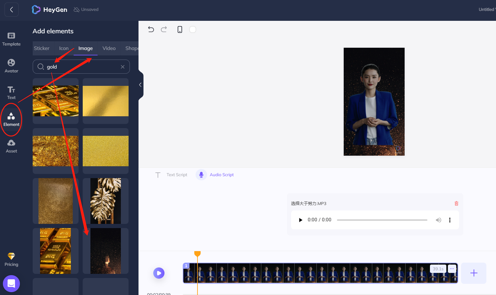The image size is (496, 295).
Task: Click the timeline scene 1 strip
Action: point(320,273)
